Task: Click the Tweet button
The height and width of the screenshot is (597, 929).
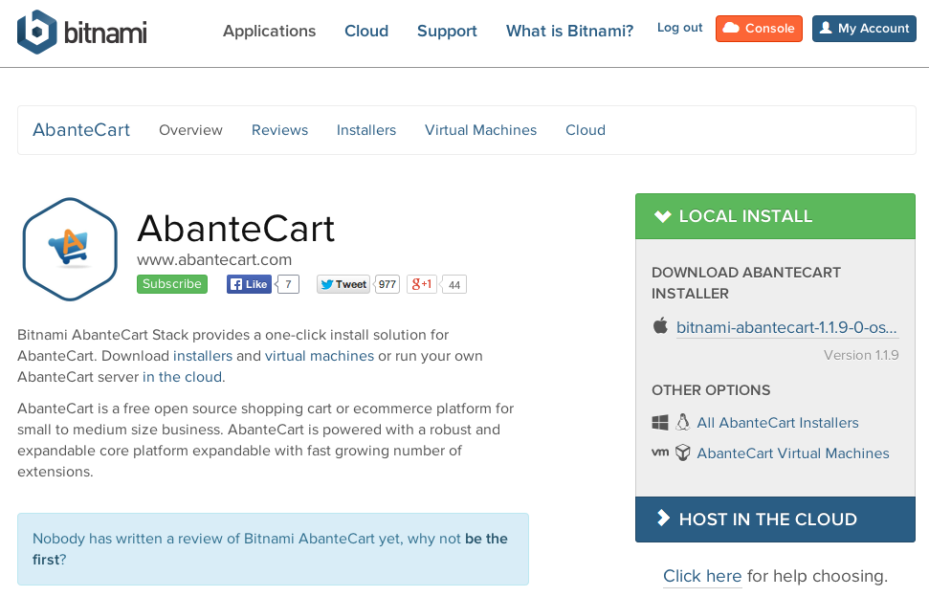Action: [343, 284]
